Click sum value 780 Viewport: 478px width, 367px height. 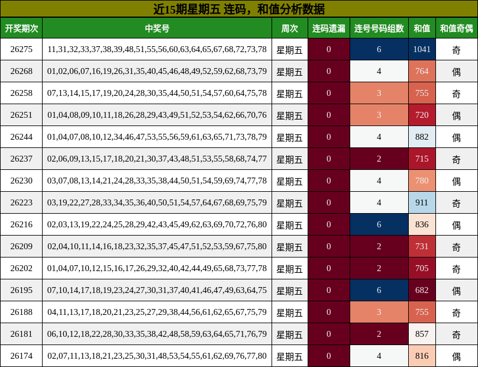[422, 181]
